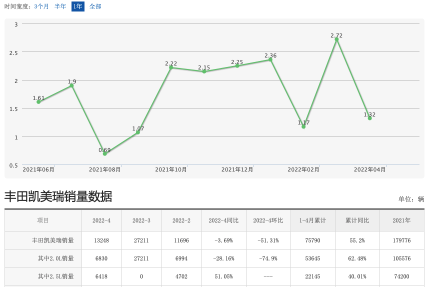Screen dimensions: 426x287
Task: Click the 1-4月累计 column header
Action: coord(312,220)
